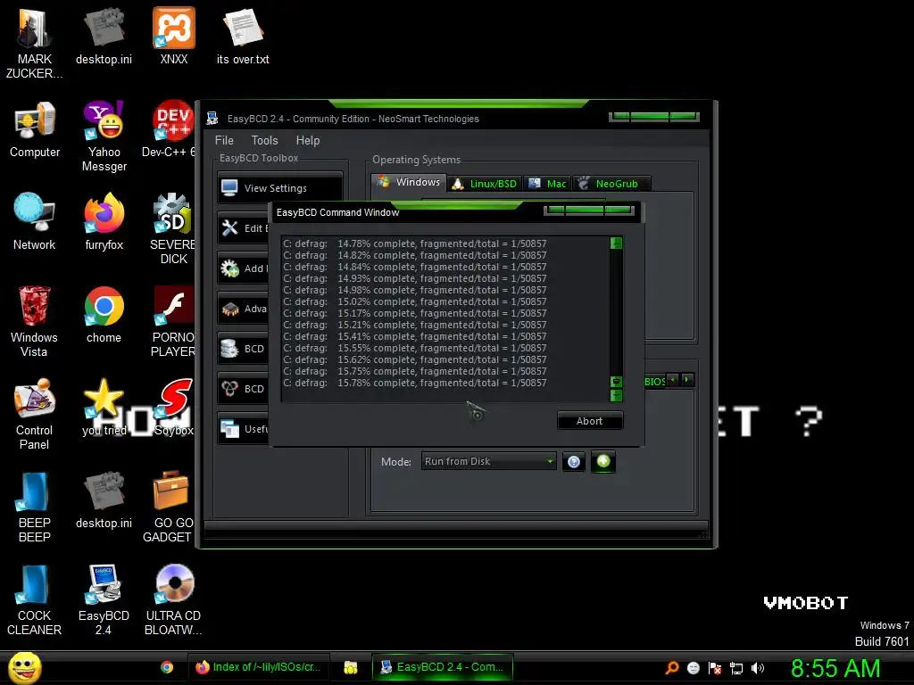Screen dimensions: 914x685
Task: Click the tab strip scroll-right arrow
Action: coord(687,380)
